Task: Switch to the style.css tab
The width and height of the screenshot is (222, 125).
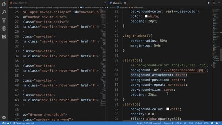Action: (117, 3)
